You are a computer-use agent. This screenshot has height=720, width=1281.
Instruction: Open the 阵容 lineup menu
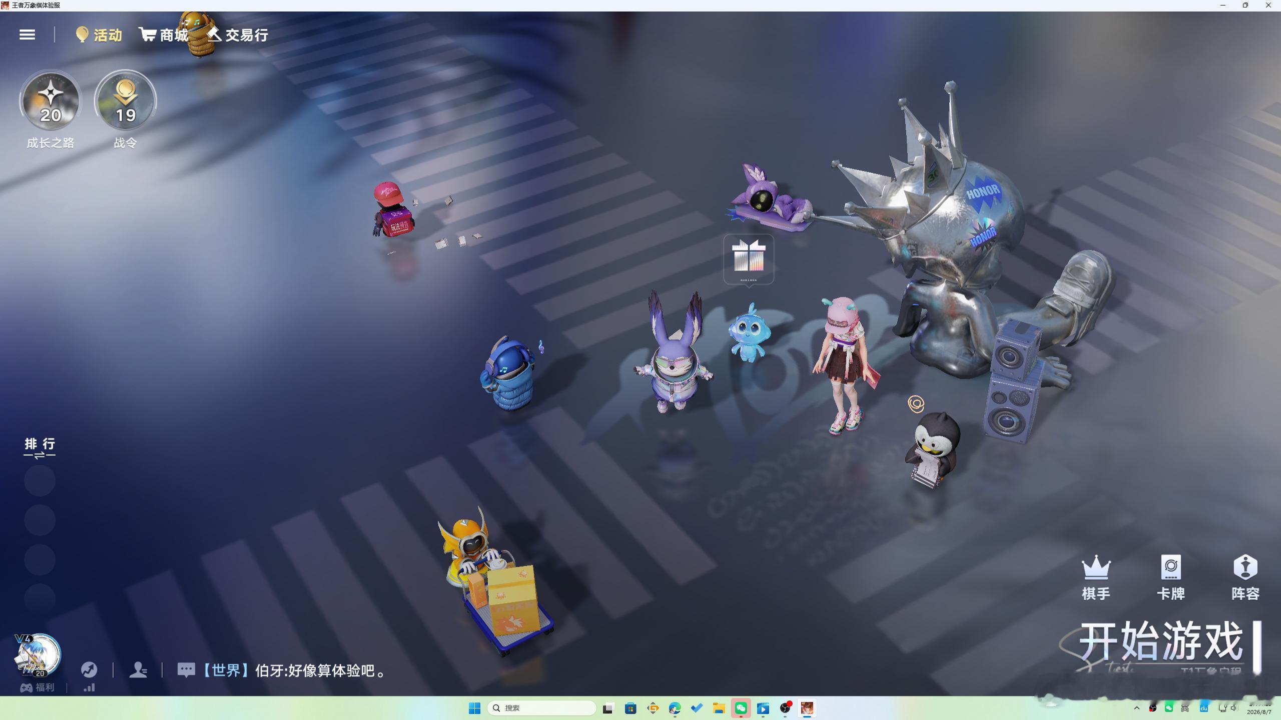[1245, 578]
